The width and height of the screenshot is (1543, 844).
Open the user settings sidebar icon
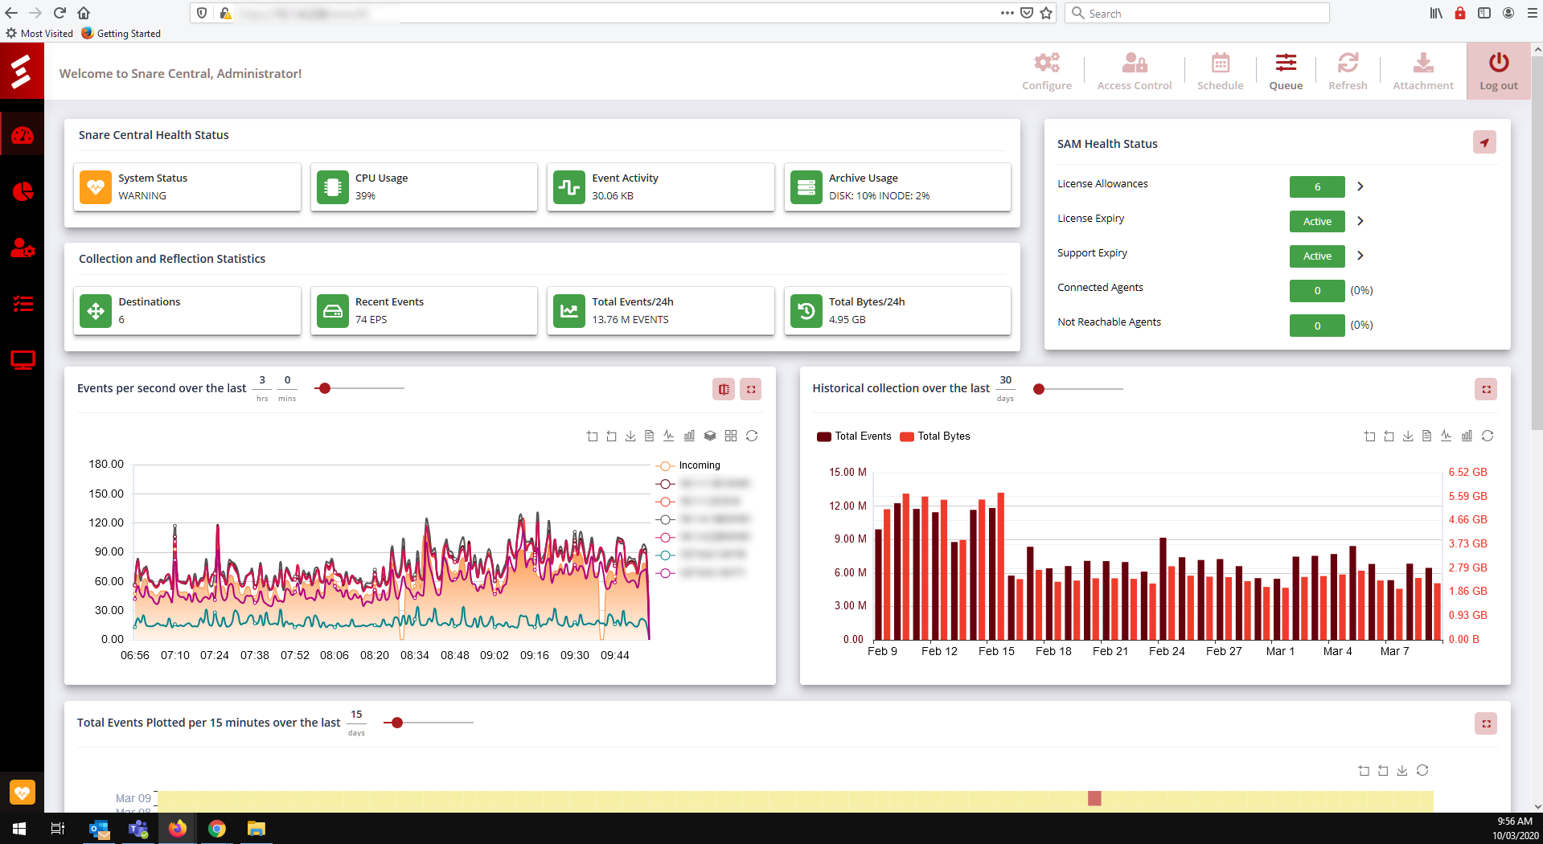click(x=23, y=248)
